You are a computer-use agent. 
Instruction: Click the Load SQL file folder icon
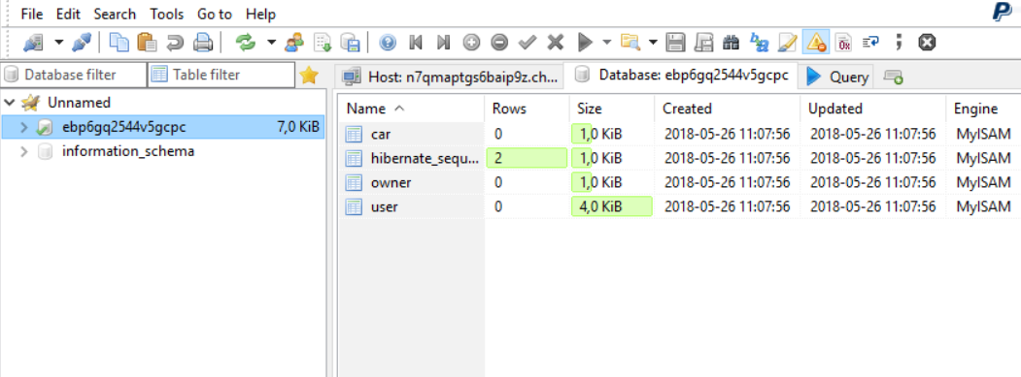click(630, 43)
